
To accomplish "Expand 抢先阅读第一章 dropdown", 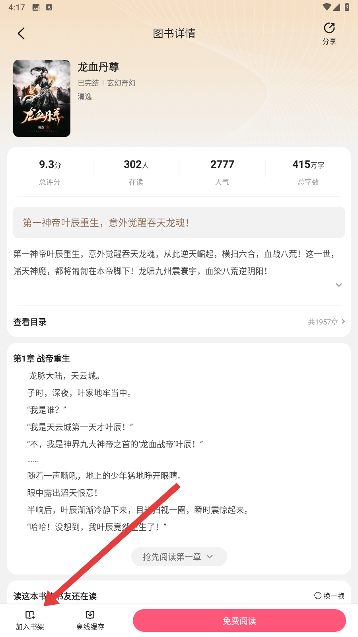I will (x=179, y=557).
